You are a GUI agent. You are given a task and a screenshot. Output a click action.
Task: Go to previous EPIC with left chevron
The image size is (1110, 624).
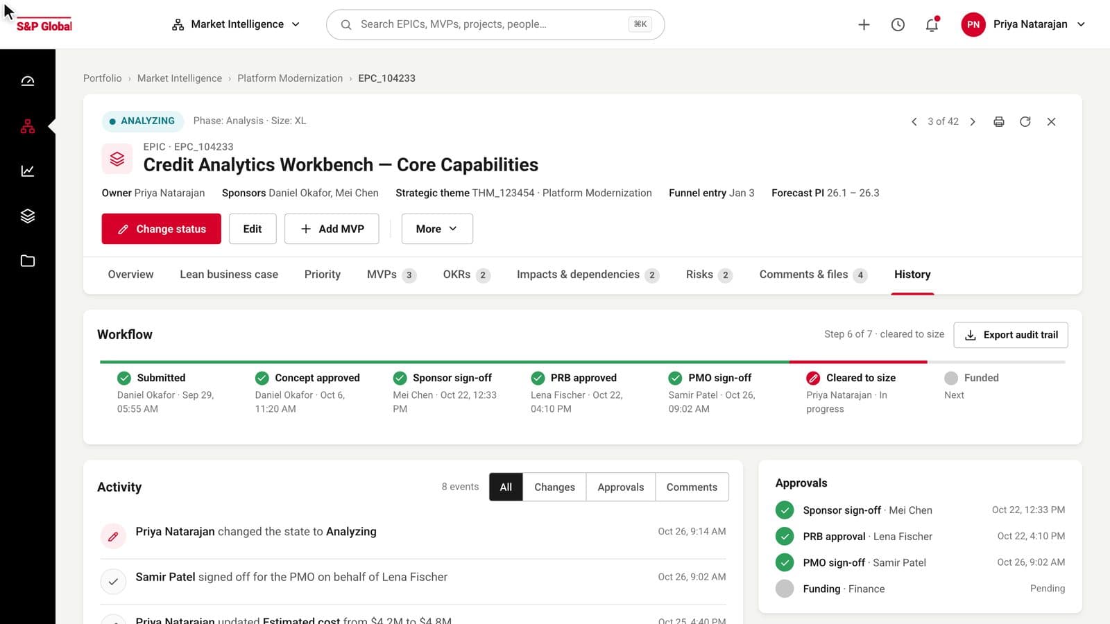click(x=914, y=121)
